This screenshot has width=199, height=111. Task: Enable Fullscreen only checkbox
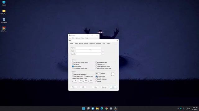pos(96,64)
